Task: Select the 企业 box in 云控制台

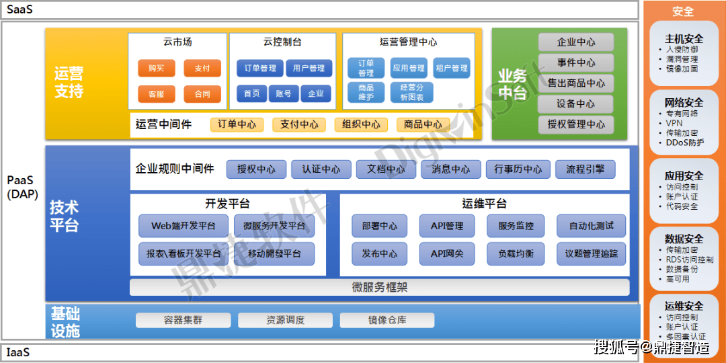Action: pos(316,93)
